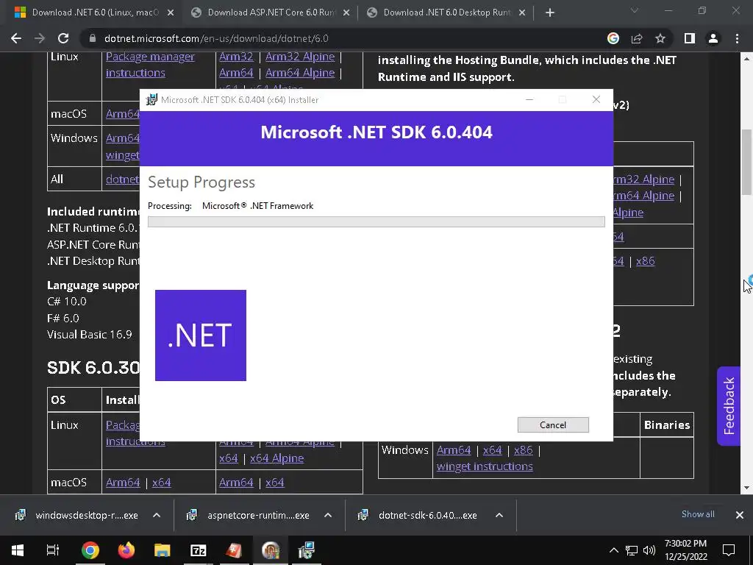Close the ASP.NET Core 6.0 Runtime tab
Viewport: 753px width, 565px height.
(x=346, y=13)
